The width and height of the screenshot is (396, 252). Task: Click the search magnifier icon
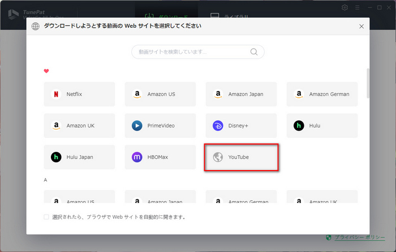(x=254, y=52)
